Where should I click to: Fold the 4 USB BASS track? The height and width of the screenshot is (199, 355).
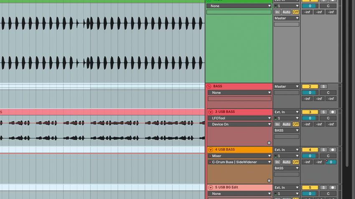point(210,149)
